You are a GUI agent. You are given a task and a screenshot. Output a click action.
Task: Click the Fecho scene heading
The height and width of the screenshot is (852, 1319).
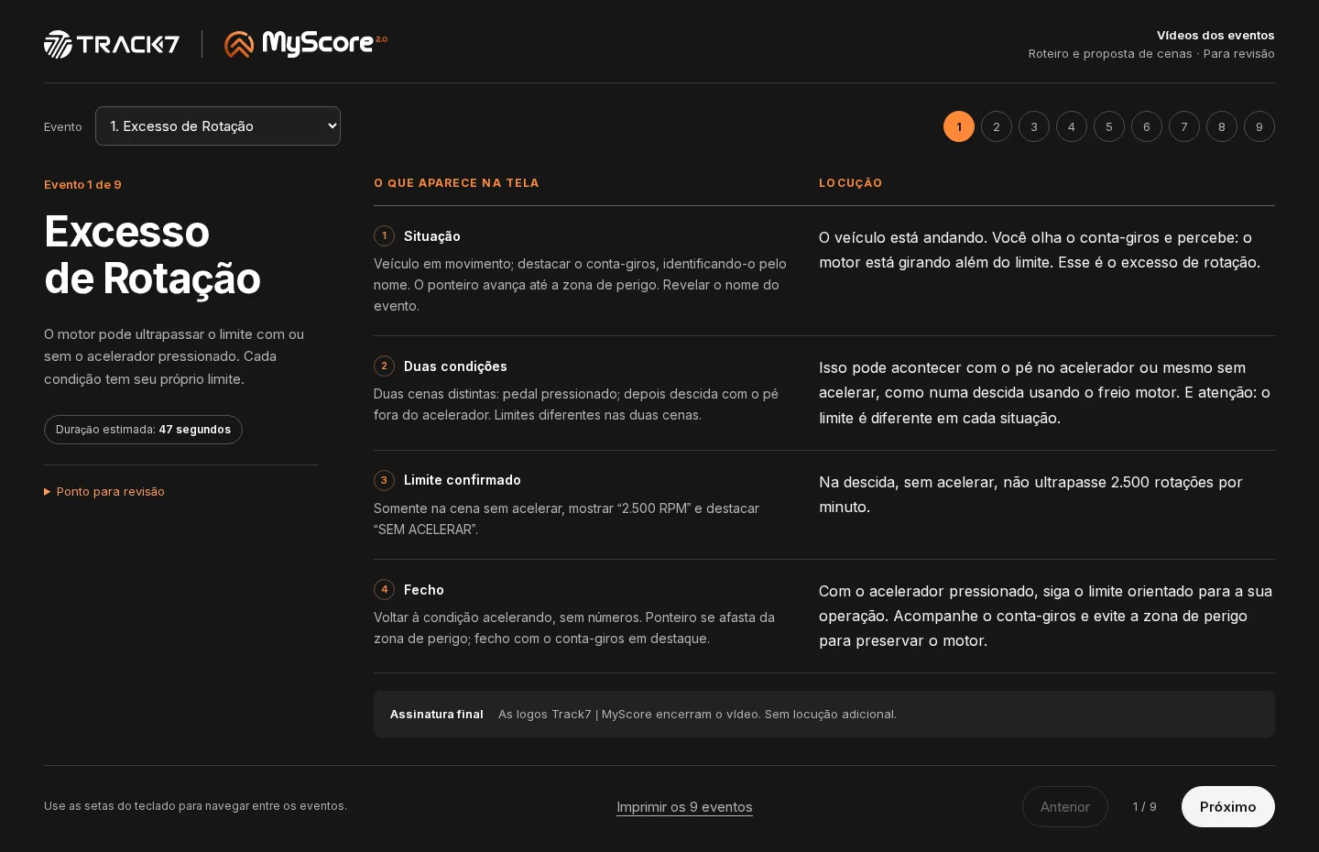point(424,590)
